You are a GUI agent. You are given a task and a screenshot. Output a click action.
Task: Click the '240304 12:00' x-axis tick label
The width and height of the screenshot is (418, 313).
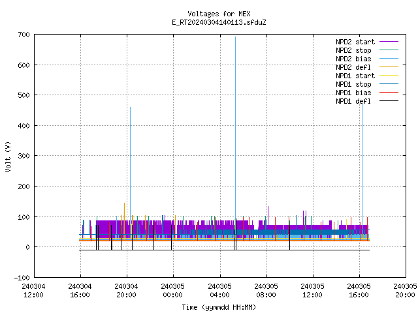pyautogui.click(x=33, y=291)
